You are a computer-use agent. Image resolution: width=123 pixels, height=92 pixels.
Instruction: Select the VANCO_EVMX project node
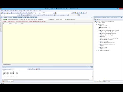click(101, 23)
